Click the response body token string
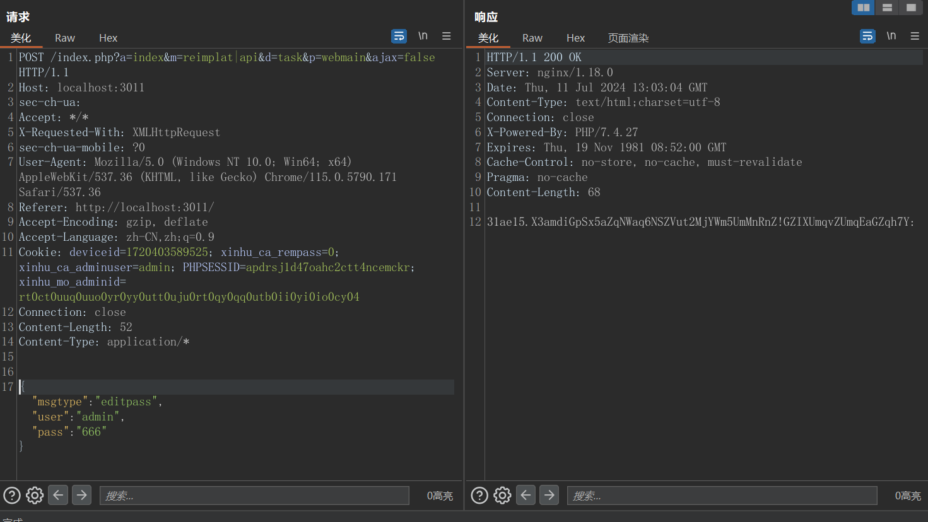This screenshot has width=928, height=522. point(700,222)
